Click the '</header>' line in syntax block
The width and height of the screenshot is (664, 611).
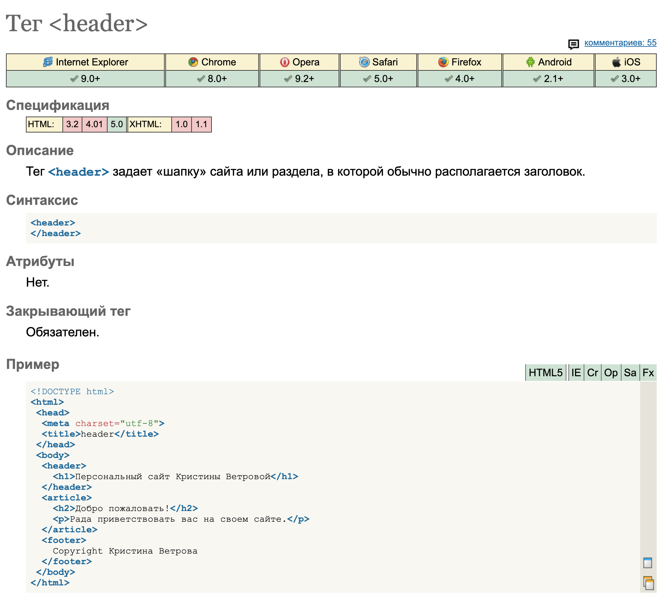coord(55,233)
